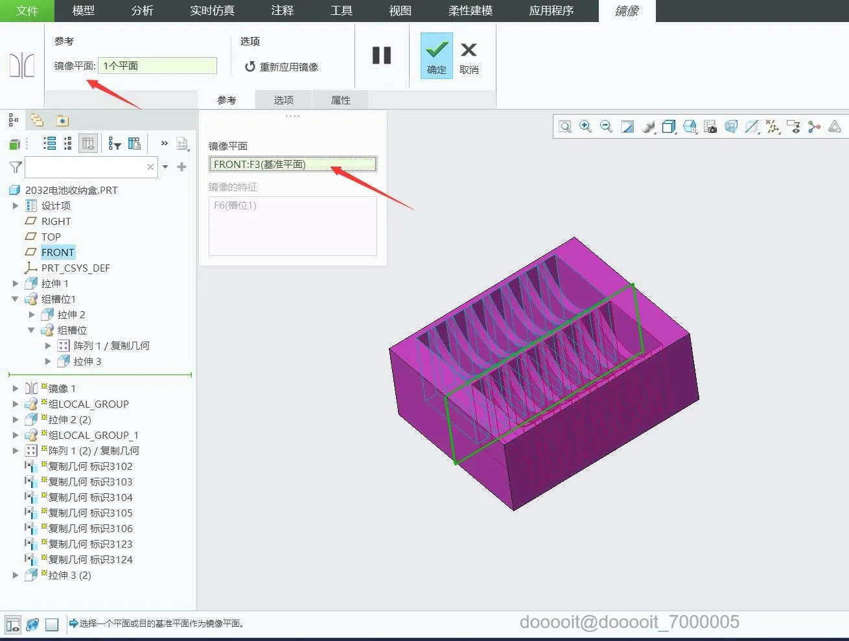Click the plus add-filter icon
This screenshot has height=641, width=849.
pyautogui.click(x=181, y=167)
